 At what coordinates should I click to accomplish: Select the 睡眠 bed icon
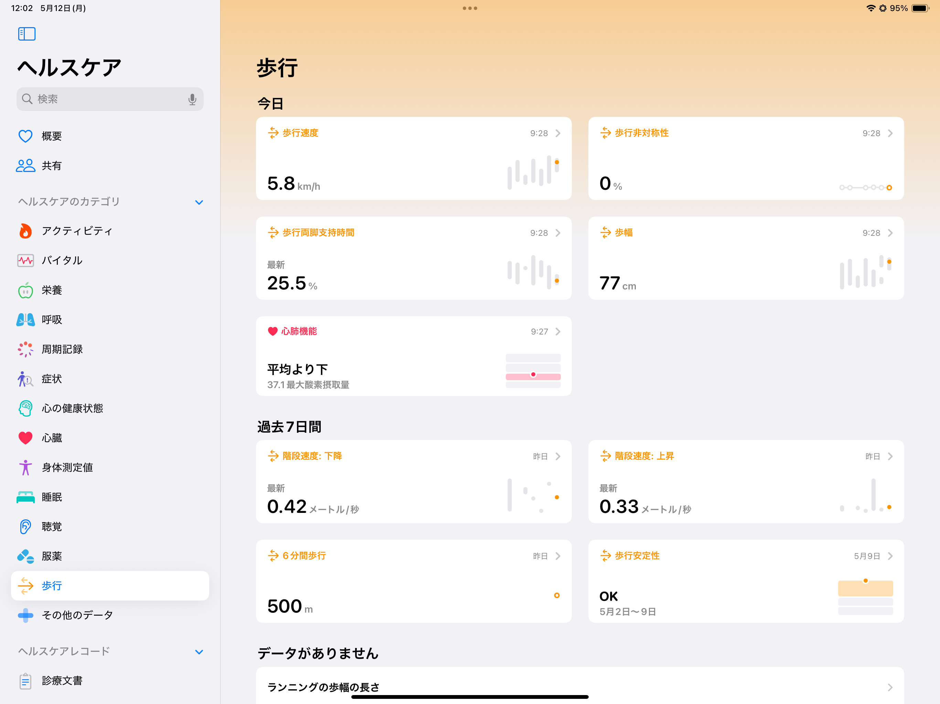(25, 497)
